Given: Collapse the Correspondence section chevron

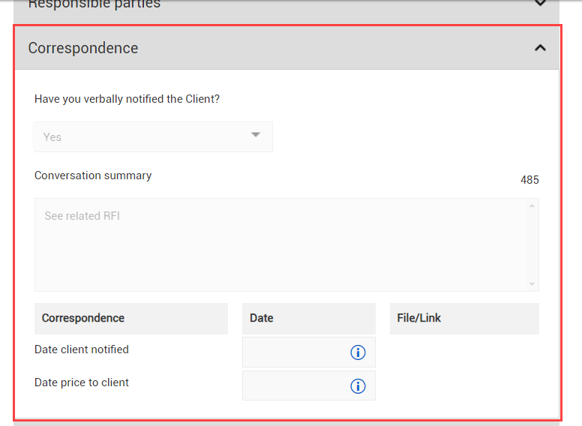Looking at the screenshot, I should click(539, 48).
